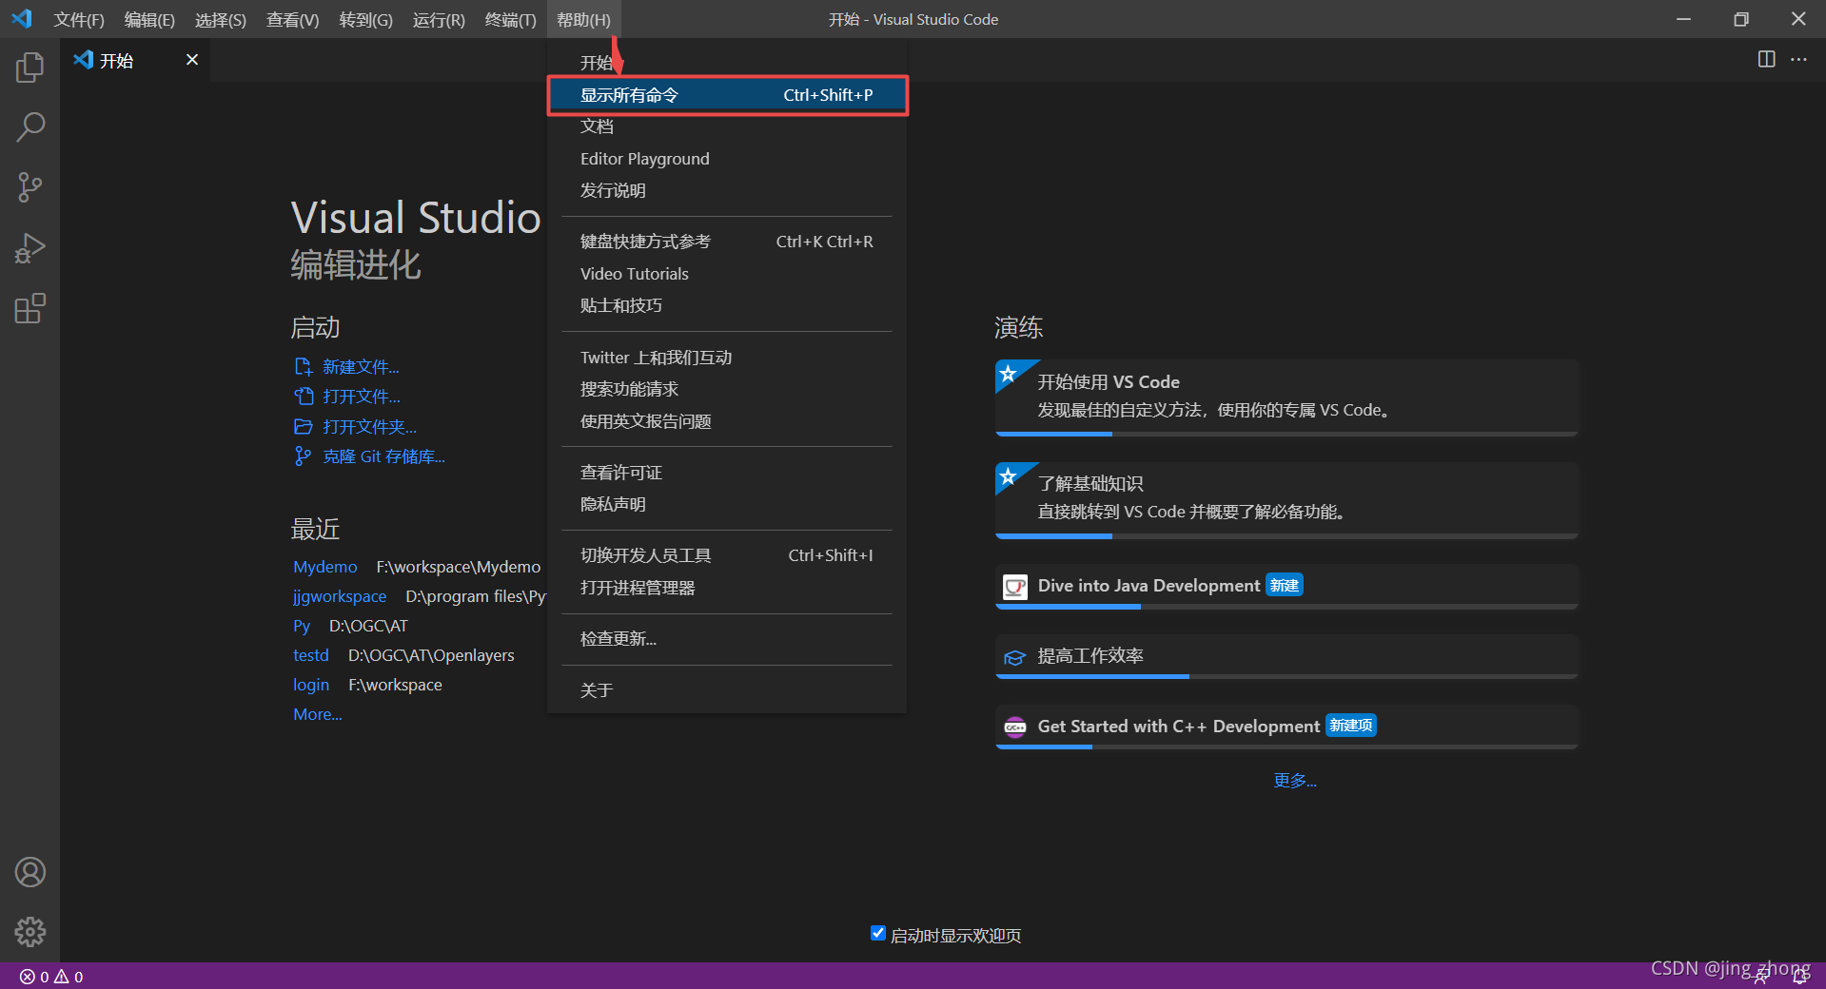Viewport: 1826px width, 989px height.
Task: Close the 开始 tab
Action: pyautogui.click(x=192, y=60)
